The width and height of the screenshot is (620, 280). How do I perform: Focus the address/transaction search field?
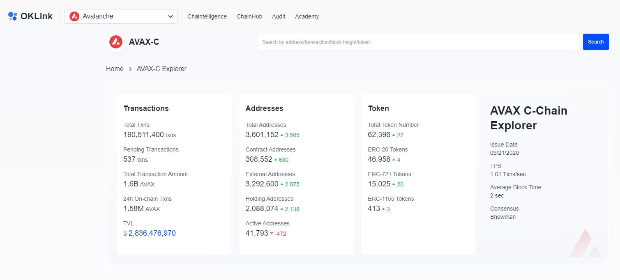click(418, 42)
